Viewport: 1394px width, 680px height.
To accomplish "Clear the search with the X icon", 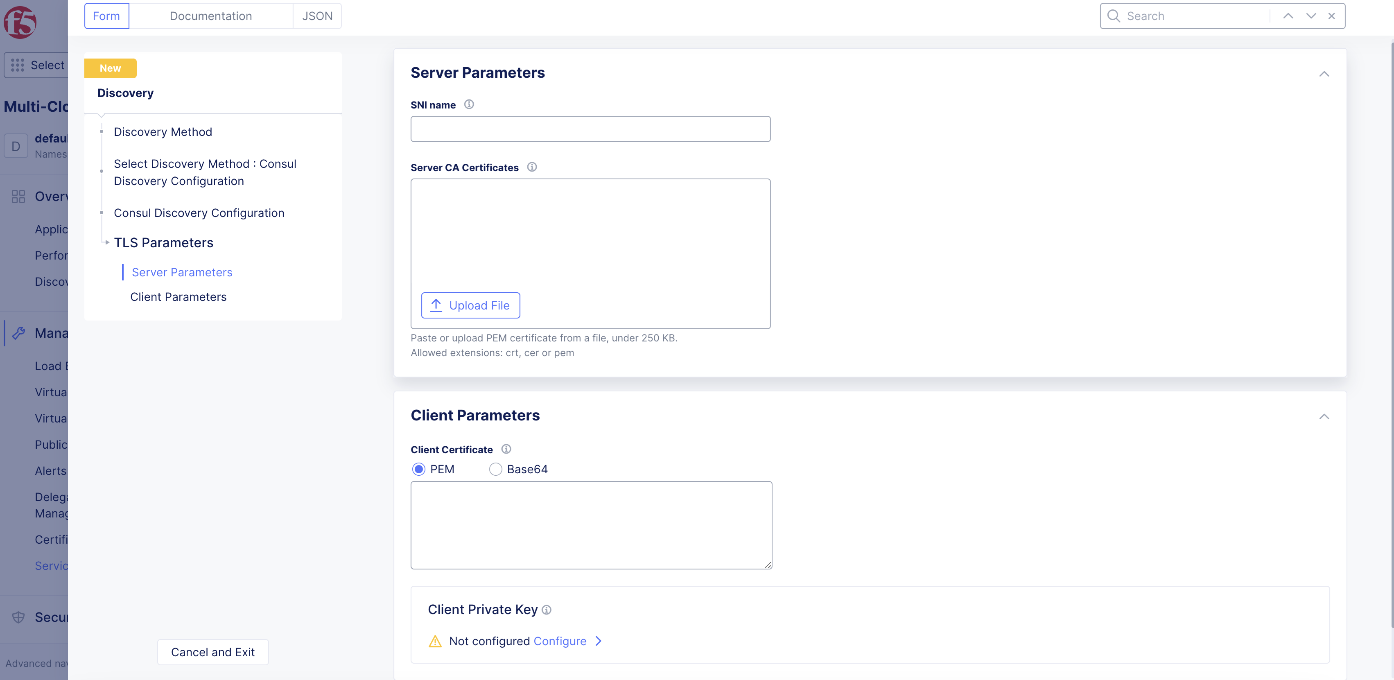I will point(1332,16).
